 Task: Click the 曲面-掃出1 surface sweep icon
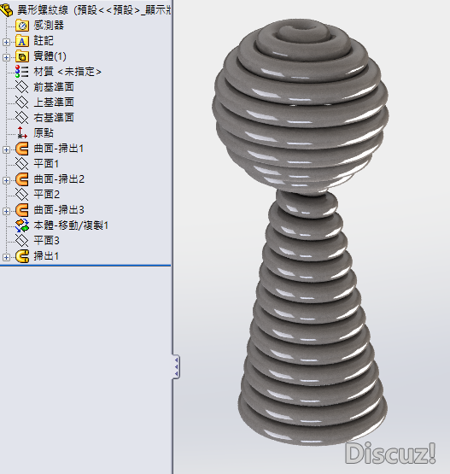(x=22, y=149)
